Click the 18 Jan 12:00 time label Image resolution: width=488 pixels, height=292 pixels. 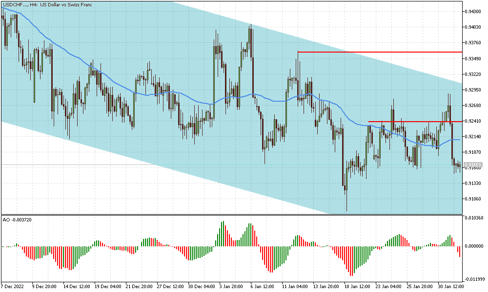click(357, 287)
